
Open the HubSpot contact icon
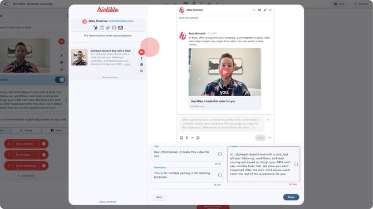pos(95,28)
